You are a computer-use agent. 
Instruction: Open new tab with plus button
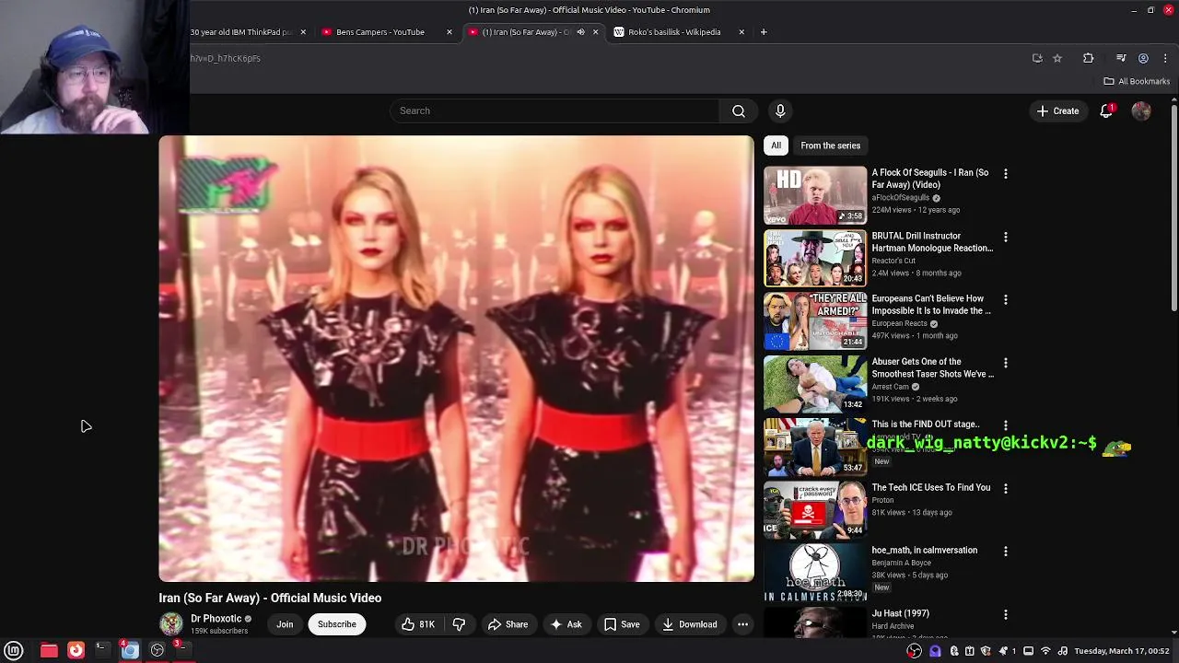764,32
